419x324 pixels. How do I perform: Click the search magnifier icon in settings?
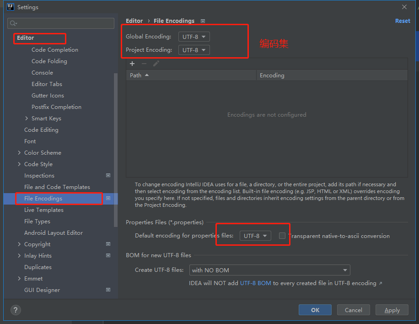[13, 23]
